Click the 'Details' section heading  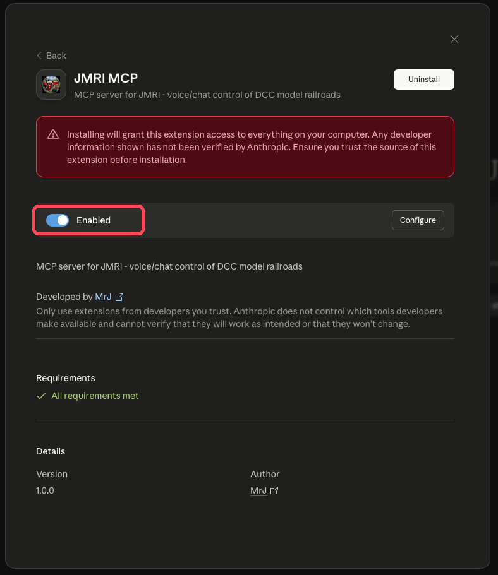51,451
